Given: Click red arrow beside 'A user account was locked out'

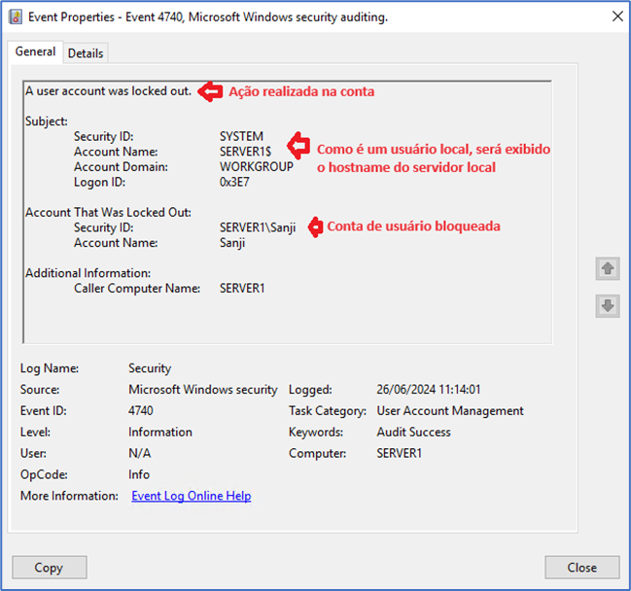Looking at the screenshot, I should (x=209, y=91).
